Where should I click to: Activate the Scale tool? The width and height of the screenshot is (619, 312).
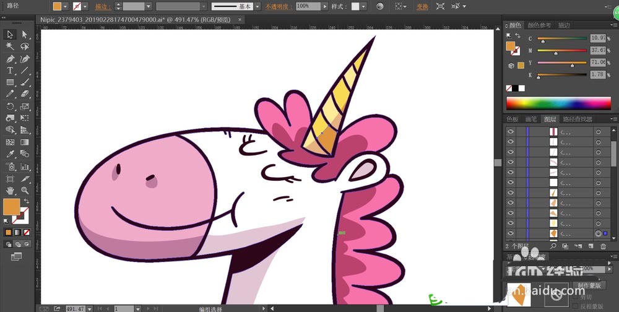pyautogui.click(x=25, y=106)
